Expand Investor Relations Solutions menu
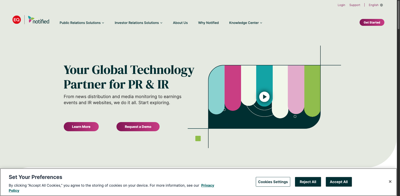The image size is (400, 196). click(x=138, y=23)
